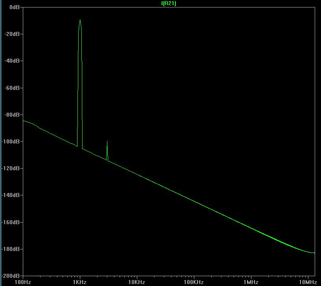The image size is (321, 286).
Task: Click the -60dB vertical axis label
Action: tap(12, 88)
